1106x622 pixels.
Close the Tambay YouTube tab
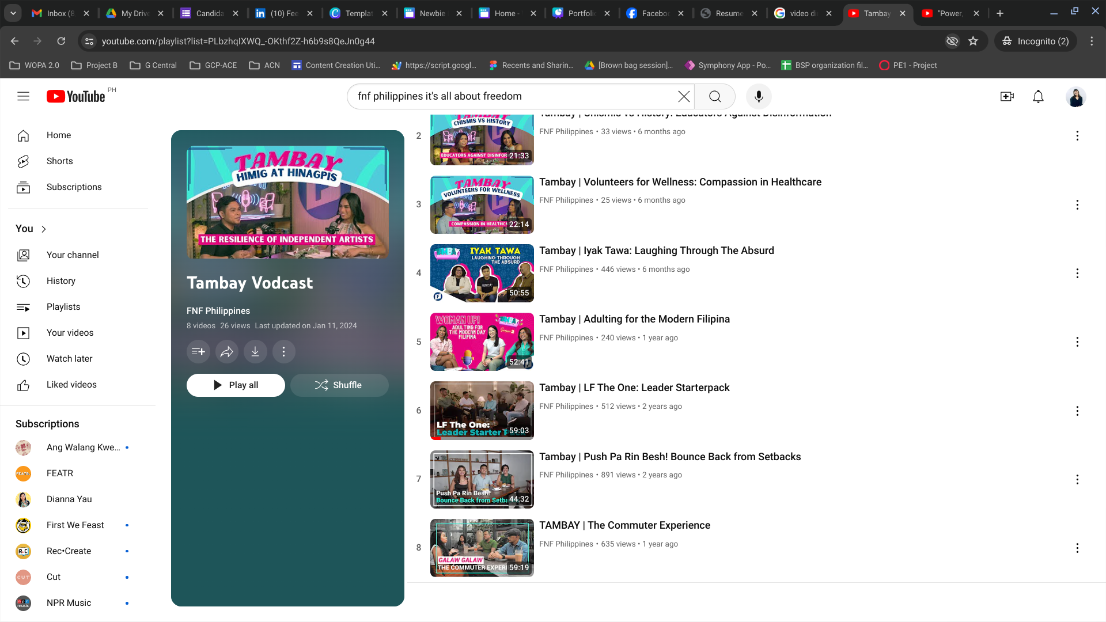click(903, 13)
